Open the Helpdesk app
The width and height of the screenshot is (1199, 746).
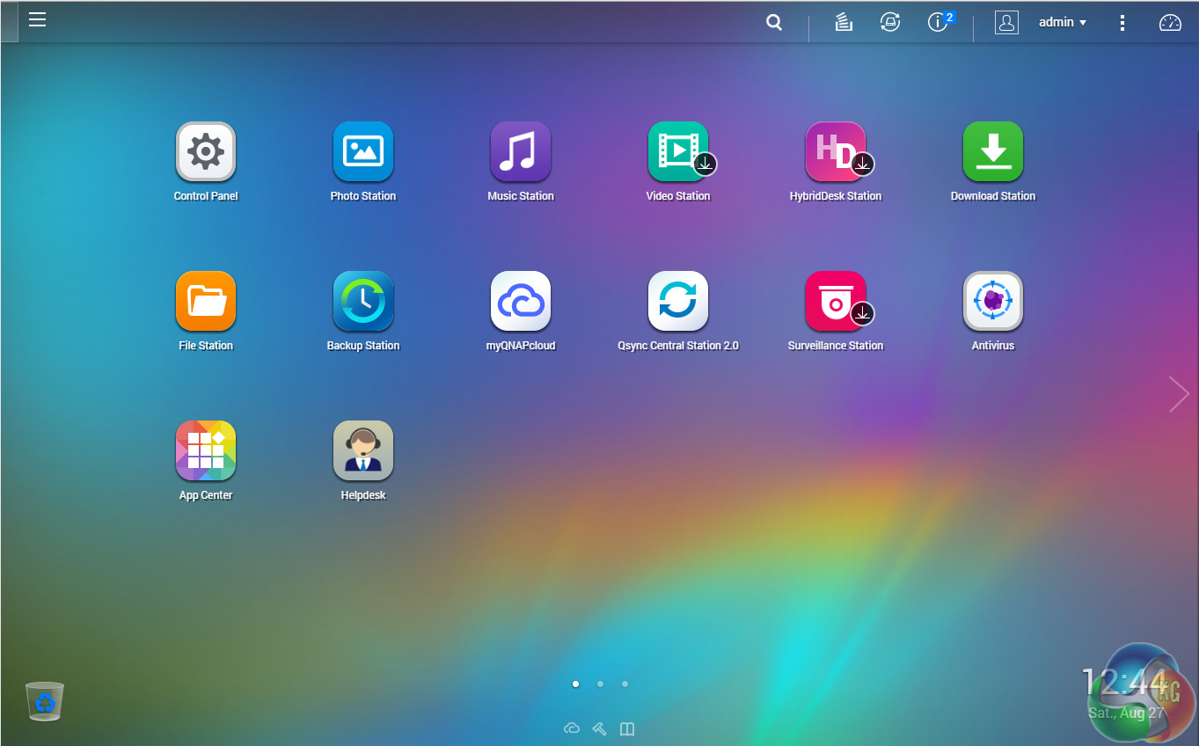(362, 451)
